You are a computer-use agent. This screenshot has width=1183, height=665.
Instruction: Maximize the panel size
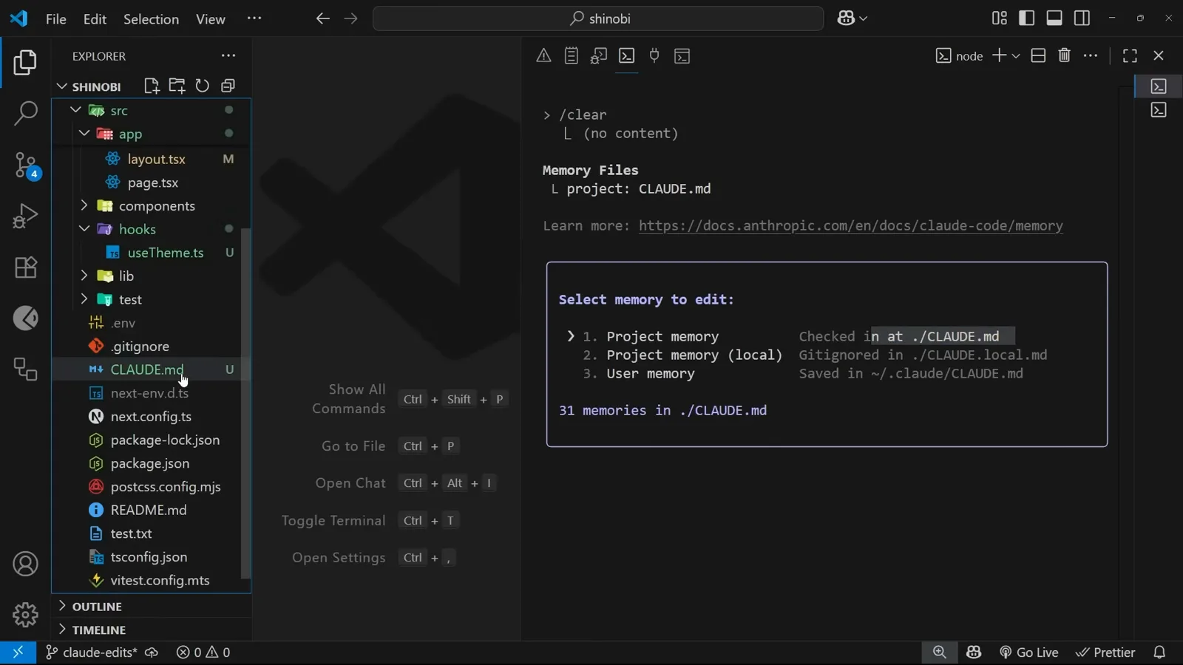click(1130, 55)
